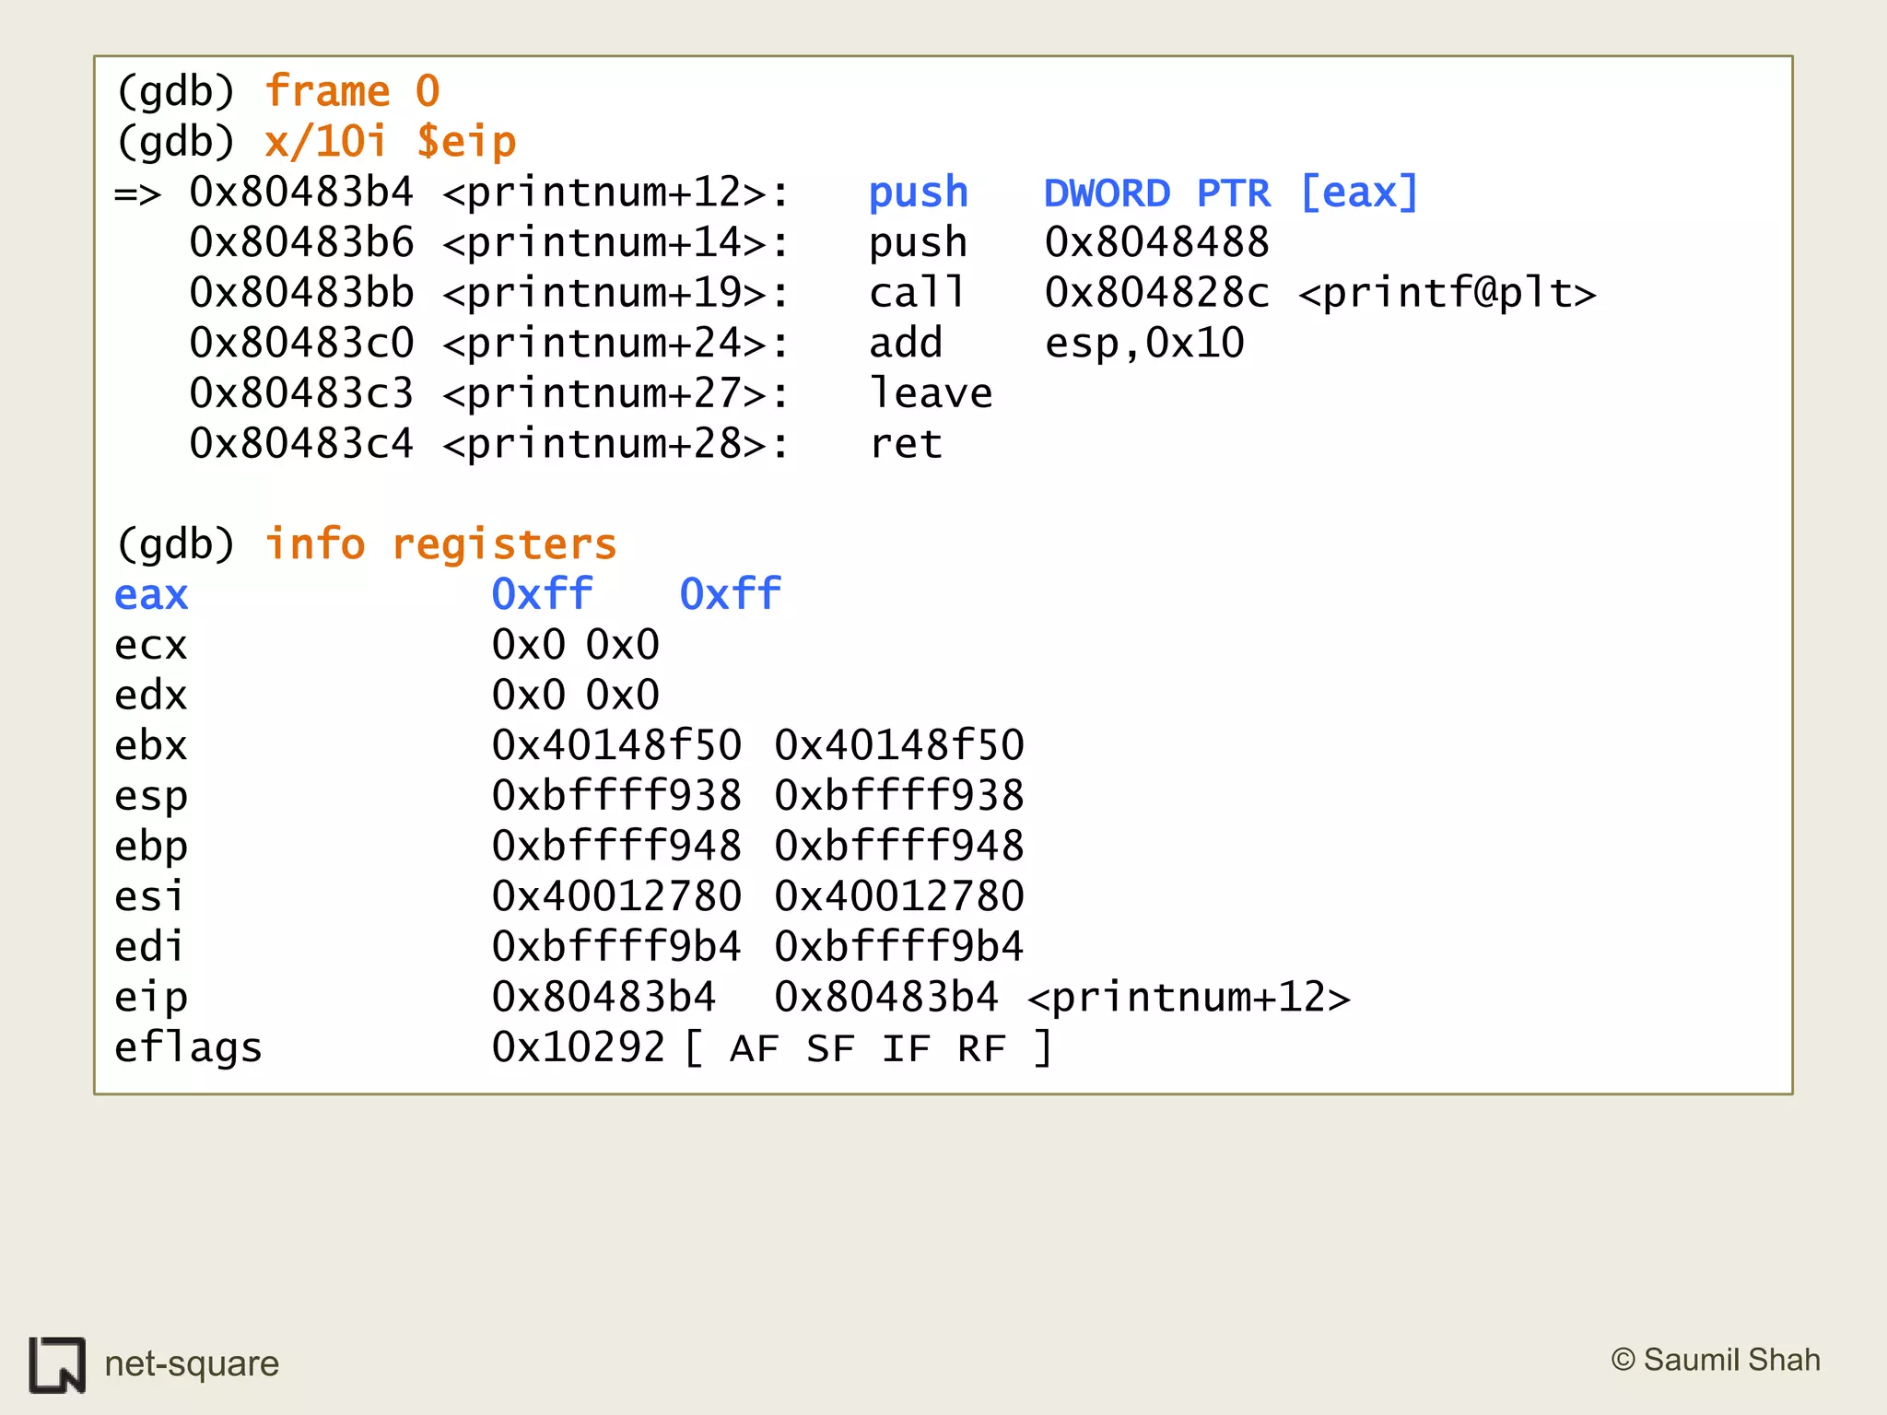Click the operand 0x8048488
The height and width of the screenshot is (1415, 1887).
1157,242
